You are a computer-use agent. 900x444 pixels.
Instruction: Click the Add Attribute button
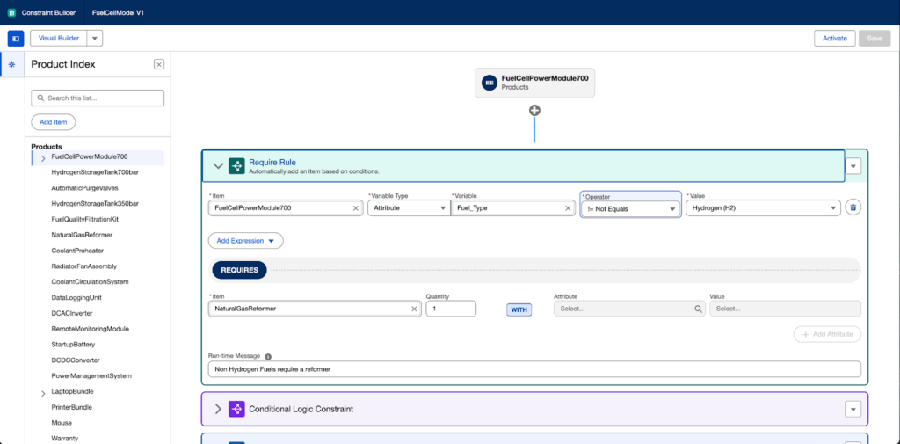[827, 334]
